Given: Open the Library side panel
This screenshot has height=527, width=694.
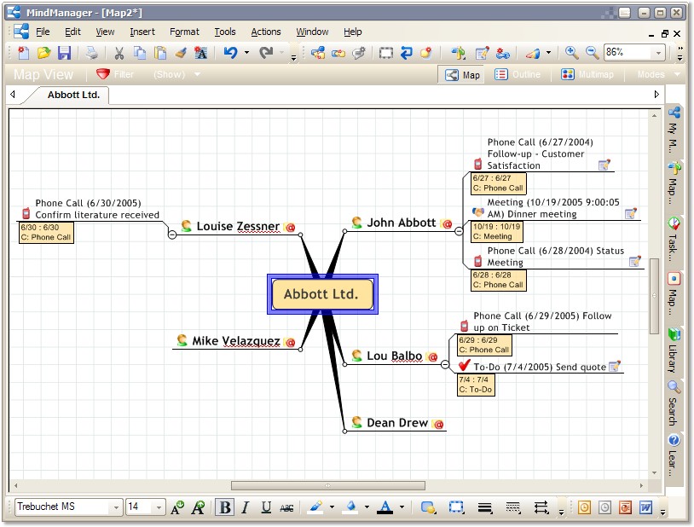Looking at the screenshot, I should pyautogui.click(x=674, y=350).
